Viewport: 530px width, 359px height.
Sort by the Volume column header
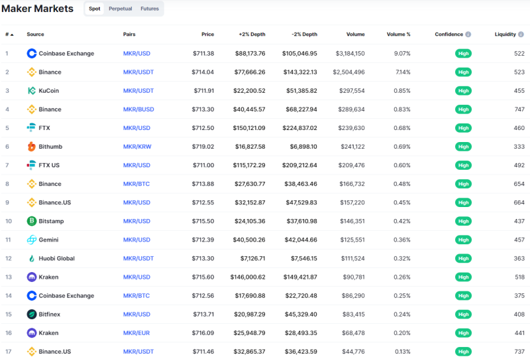(356, 35)
